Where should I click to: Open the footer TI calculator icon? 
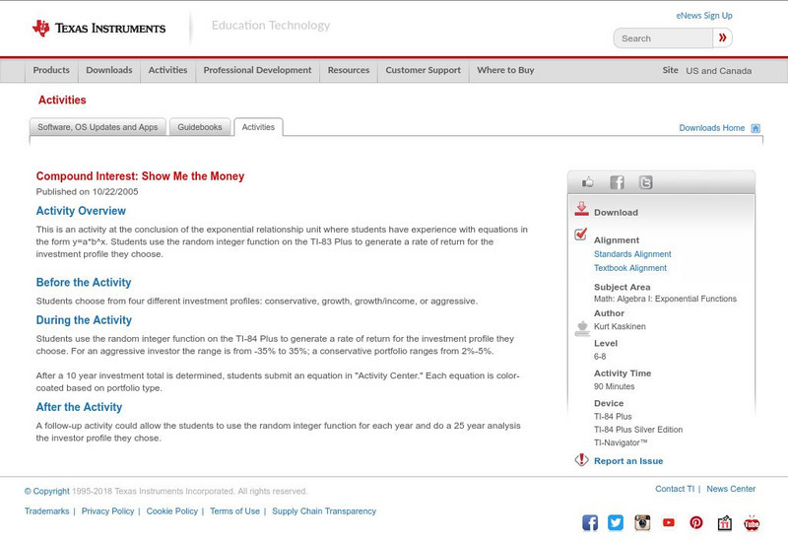725,523
